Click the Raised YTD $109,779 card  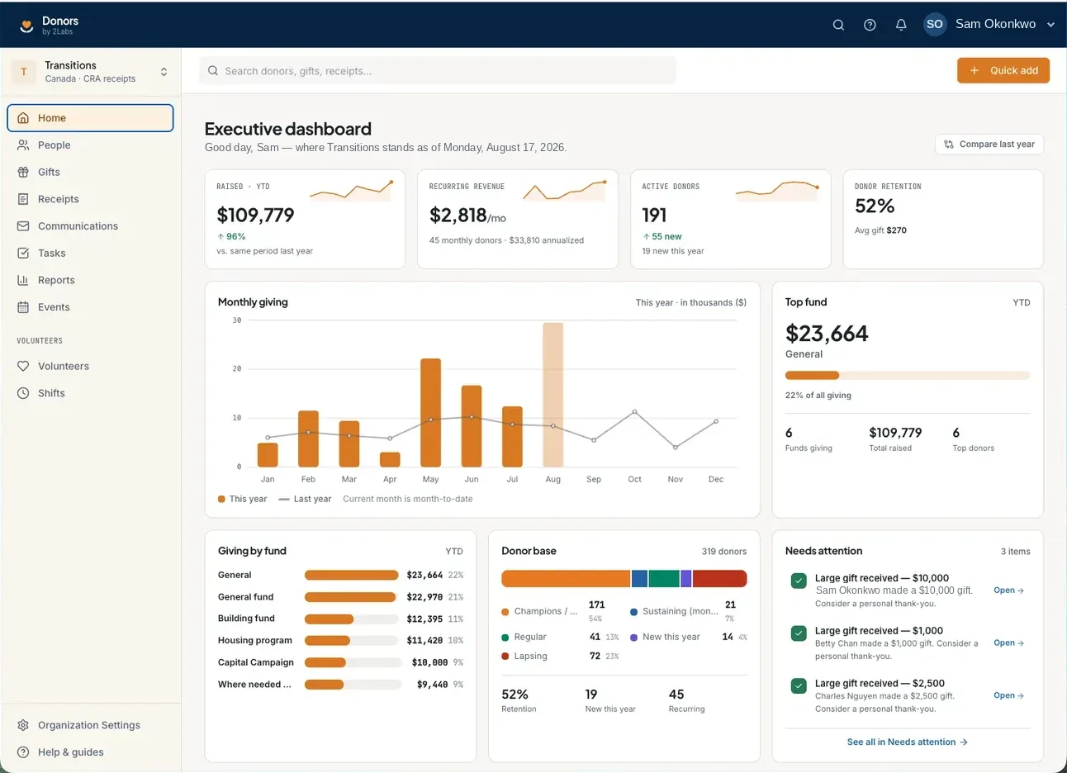[305, 220]
